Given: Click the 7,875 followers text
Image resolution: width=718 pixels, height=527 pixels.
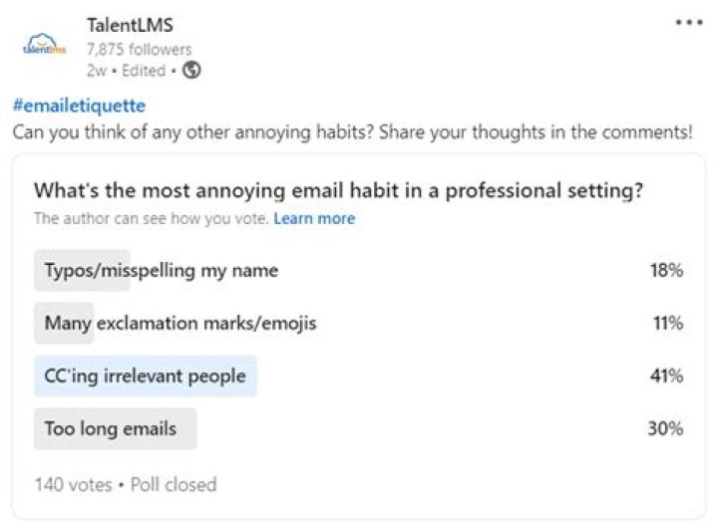Looking at the screenshot, I should tap(139, 49).
